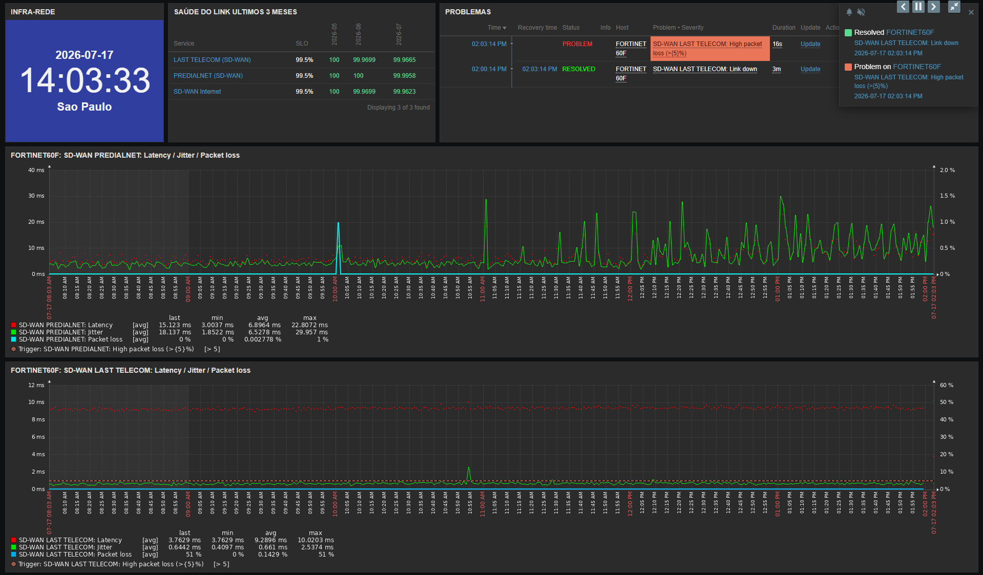Click SD-WAN LAST TELECOM: Packet loss legend label

(75, 555)
